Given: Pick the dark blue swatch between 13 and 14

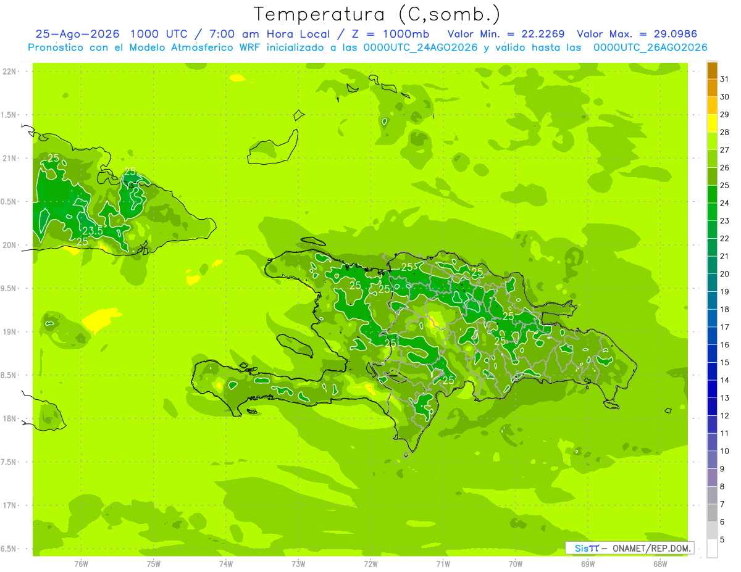Looking at the screenshot, I should [712, 389].
